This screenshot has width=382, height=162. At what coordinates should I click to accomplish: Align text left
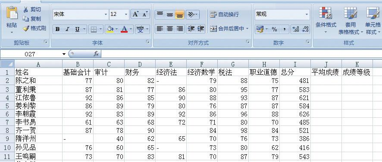point(160,29)
